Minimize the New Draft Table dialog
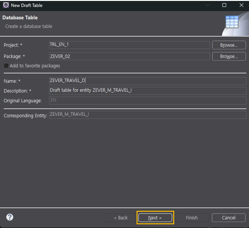Viewport: 249px width, 228px height. point(207,5)
